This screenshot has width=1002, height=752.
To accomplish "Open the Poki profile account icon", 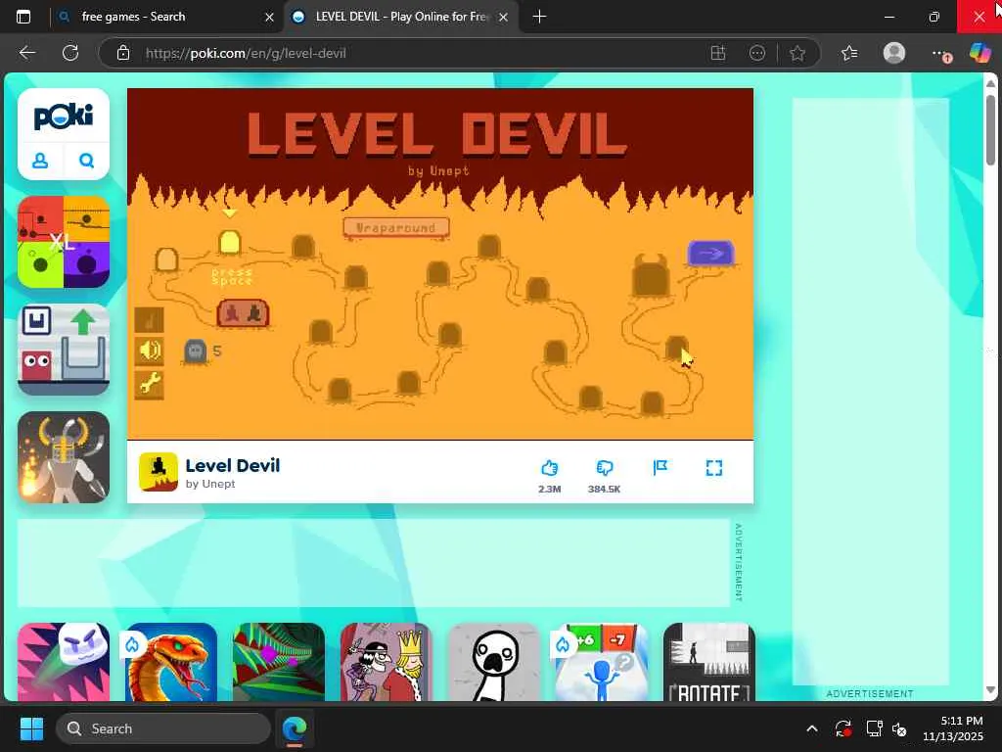I will pos(40,161).
